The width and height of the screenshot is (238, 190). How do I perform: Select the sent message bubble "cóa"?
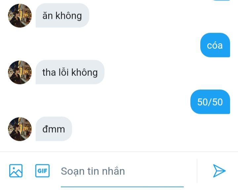[215, 45]
